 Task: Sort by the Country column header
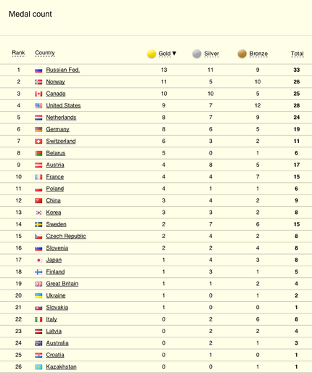point(45,53)
